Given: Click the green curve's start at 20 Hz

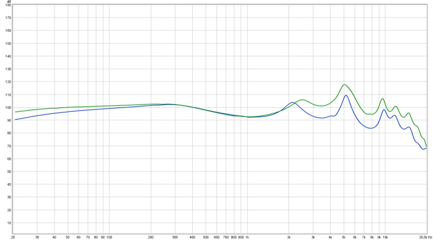Looking at the screenshot, I should tap(15, 112).
